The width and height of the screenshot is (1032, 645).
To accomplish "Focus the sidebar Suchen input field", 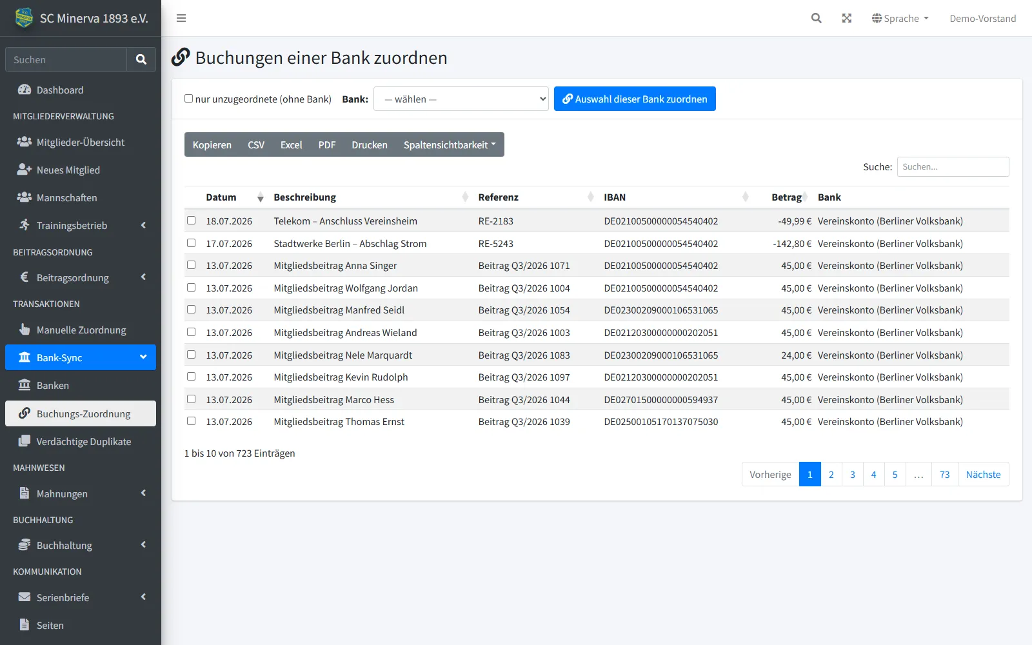I will 66,59.
